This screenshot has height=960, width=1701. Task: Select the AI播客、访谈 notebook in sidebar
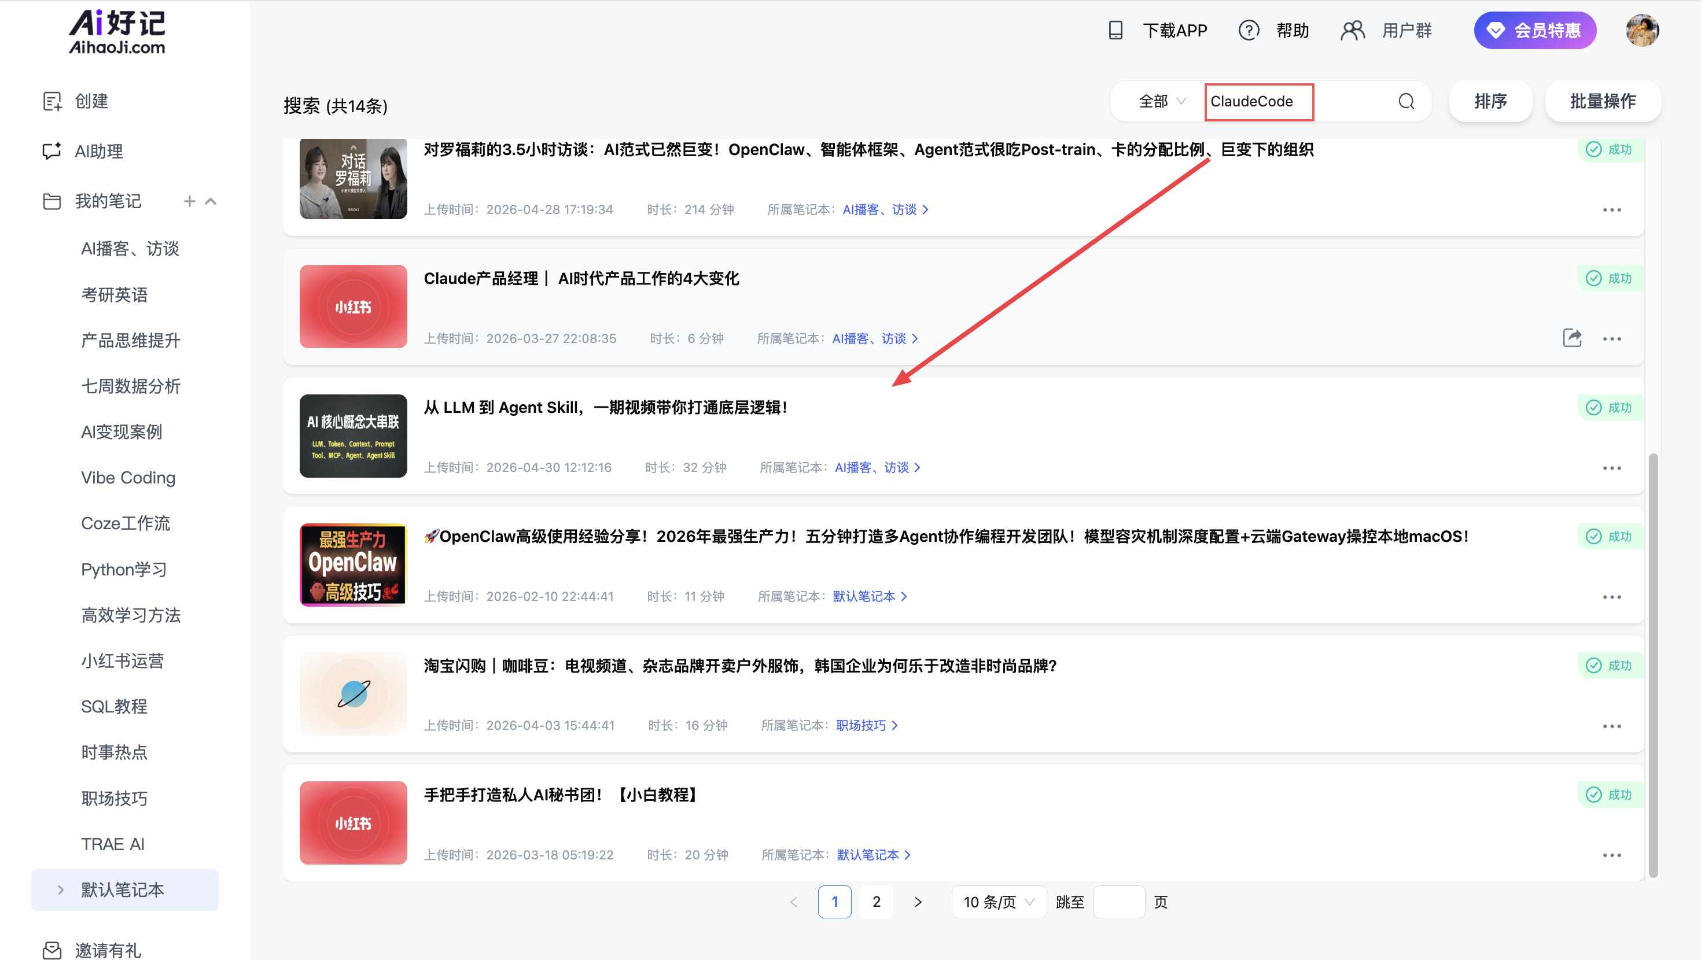point(130,249)
